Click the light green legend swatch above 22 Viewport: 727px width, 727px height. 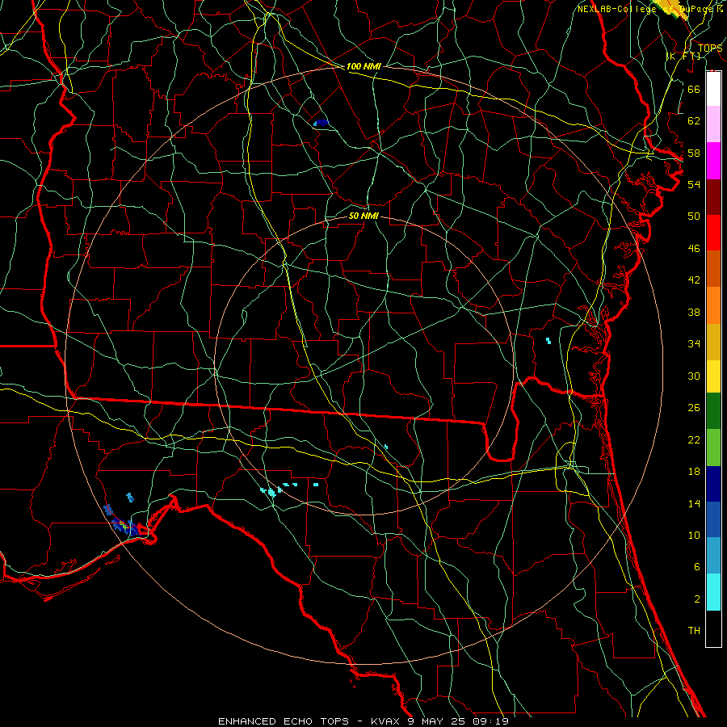coord(713,448)
